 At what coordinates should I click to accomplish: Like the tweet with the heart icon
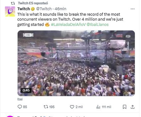pos(72,107)
